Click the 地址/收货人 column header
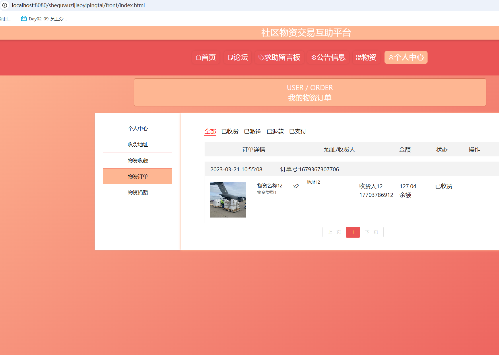Screen dimensions: 499x355 [339, 150]
